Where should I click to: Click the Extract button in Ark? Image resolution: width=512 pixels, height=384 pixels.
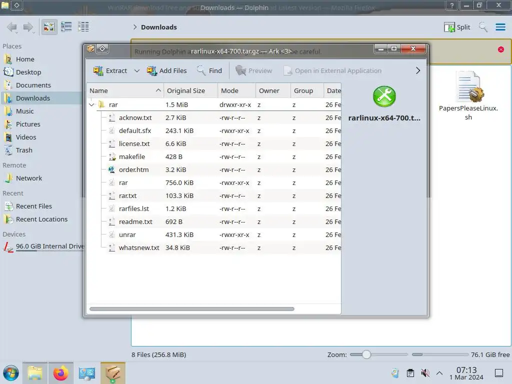[110, 70]
